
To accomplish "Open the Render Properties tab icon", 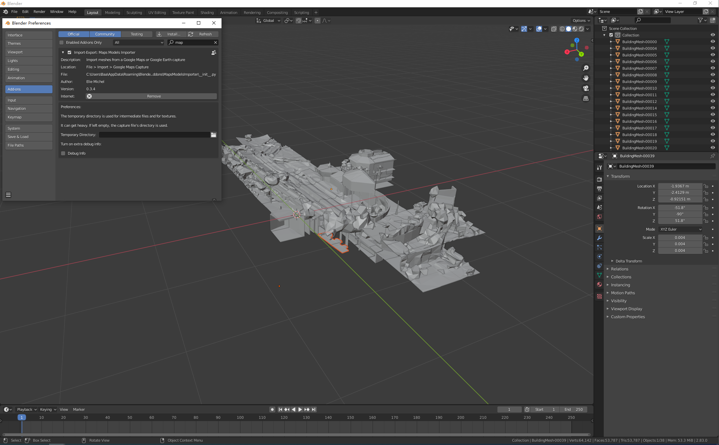I will tap(599, 180).
